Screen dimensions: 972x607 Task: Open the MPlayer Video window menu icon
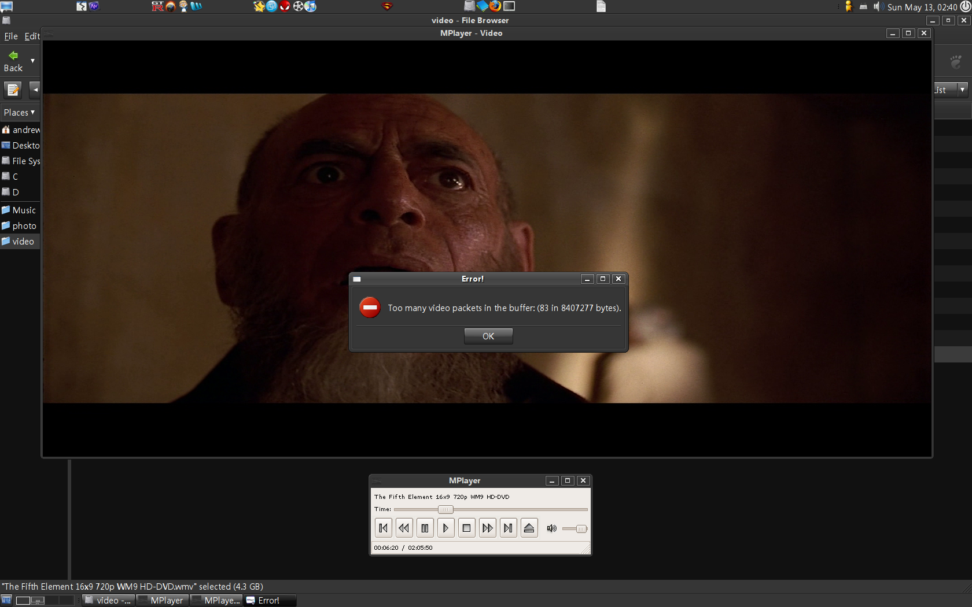pyautogui.click(x=49, y=34)
